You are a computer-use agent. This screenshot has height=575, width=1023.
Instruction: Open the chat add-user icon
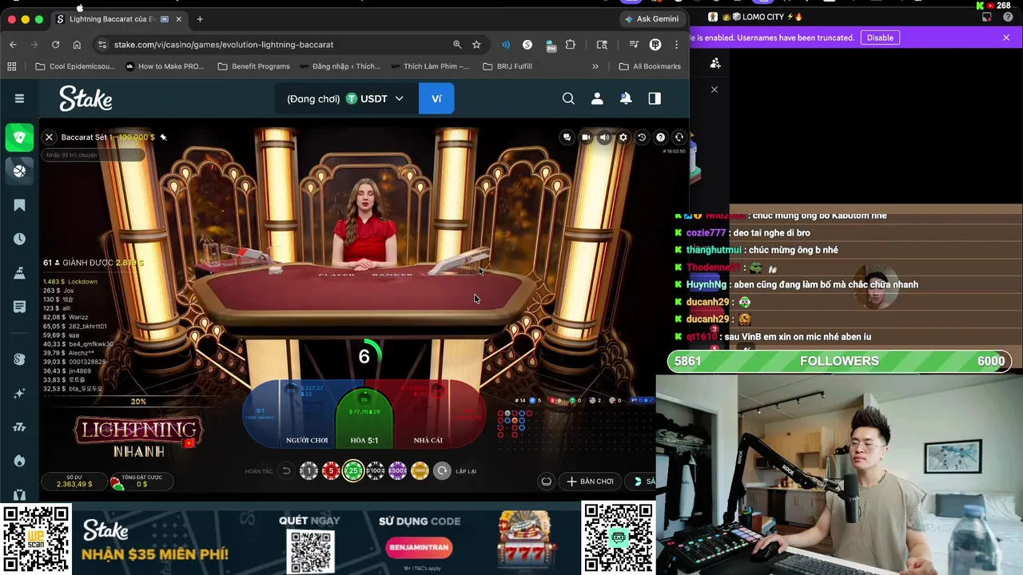pyautogui.click(x=715, y=63)
